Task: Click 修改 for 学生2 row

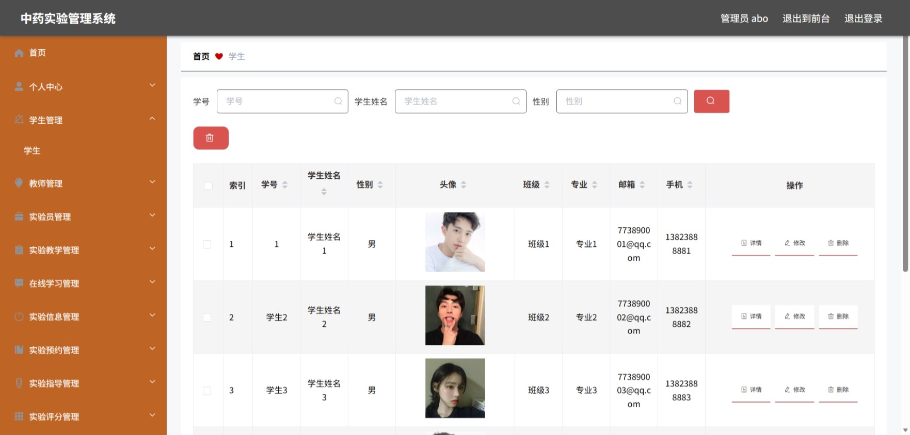Action: [x=795, y=316]
